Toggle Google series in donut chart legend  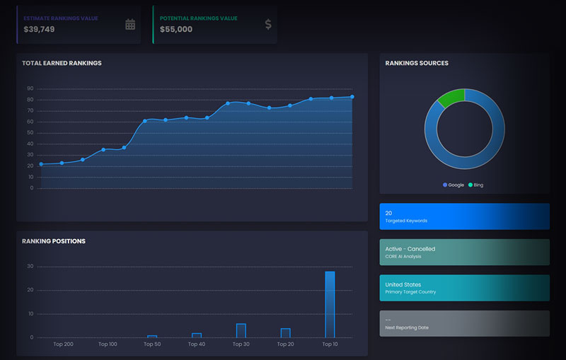coord(453,185)
